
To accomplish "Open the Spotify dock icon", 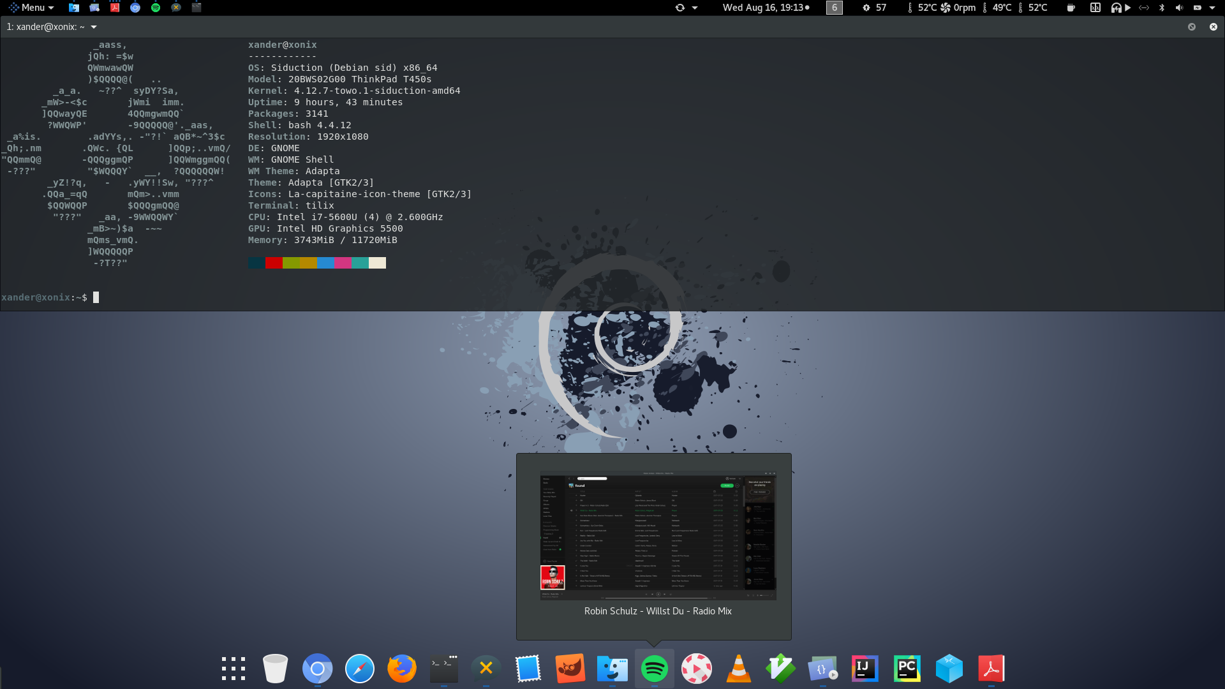I will click(654, 669).
